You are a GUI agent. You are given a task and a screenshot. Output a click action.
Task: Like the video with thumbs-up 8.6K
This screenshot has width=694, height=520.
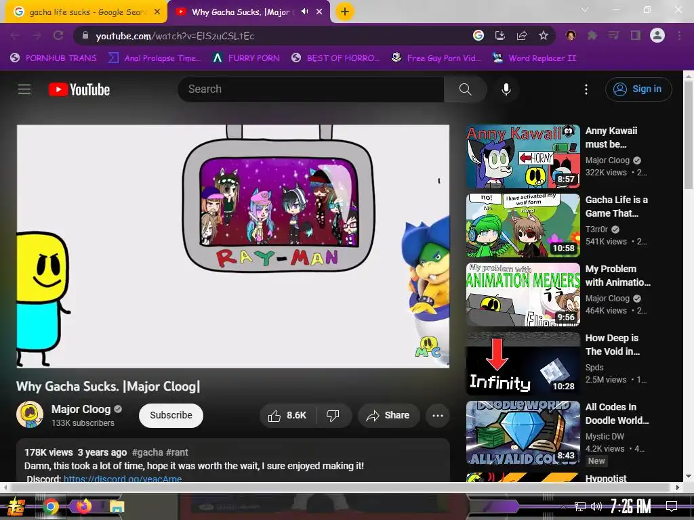(287, 415)
